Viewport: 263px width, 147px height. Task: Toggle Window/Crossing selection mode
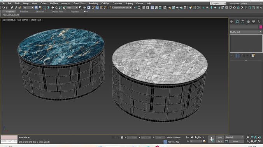tap(48, 8)
